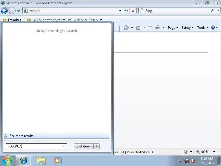Click the status bar security settings icon
The height and width of the screenshot is (166, 221).
pyautogui.click(x=185, y=152)
